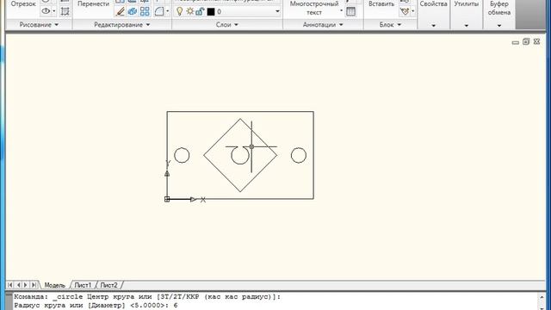
Task: Click the erase pencil icon
Action: tap(121, 11)
